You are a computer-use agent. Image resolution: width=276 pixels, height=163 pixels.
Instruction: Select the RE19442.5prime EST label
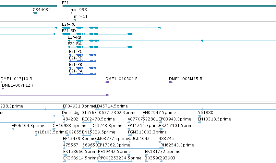[x=114, y=152]
